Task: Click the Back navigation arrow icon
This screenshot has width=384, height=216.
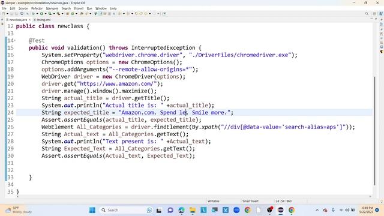Action: click(x=146, y=14)
